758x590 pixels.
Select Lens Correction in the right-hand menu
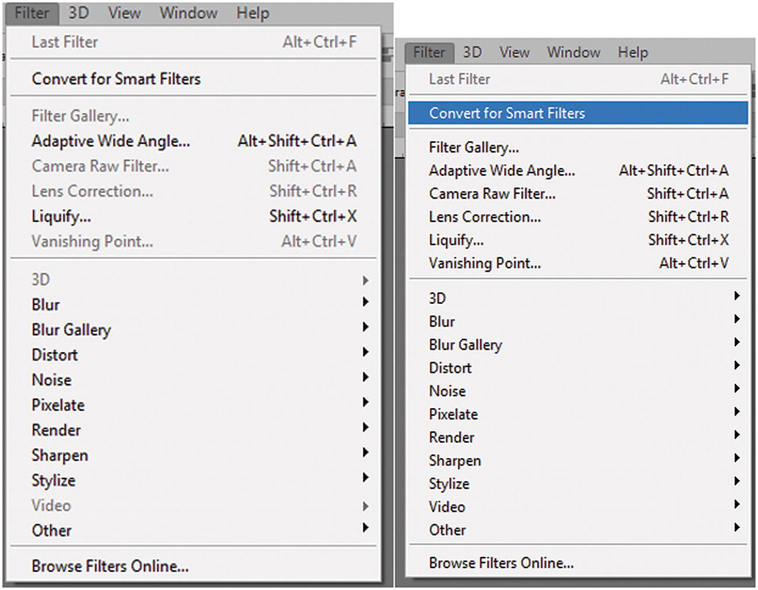coord(485,217)
